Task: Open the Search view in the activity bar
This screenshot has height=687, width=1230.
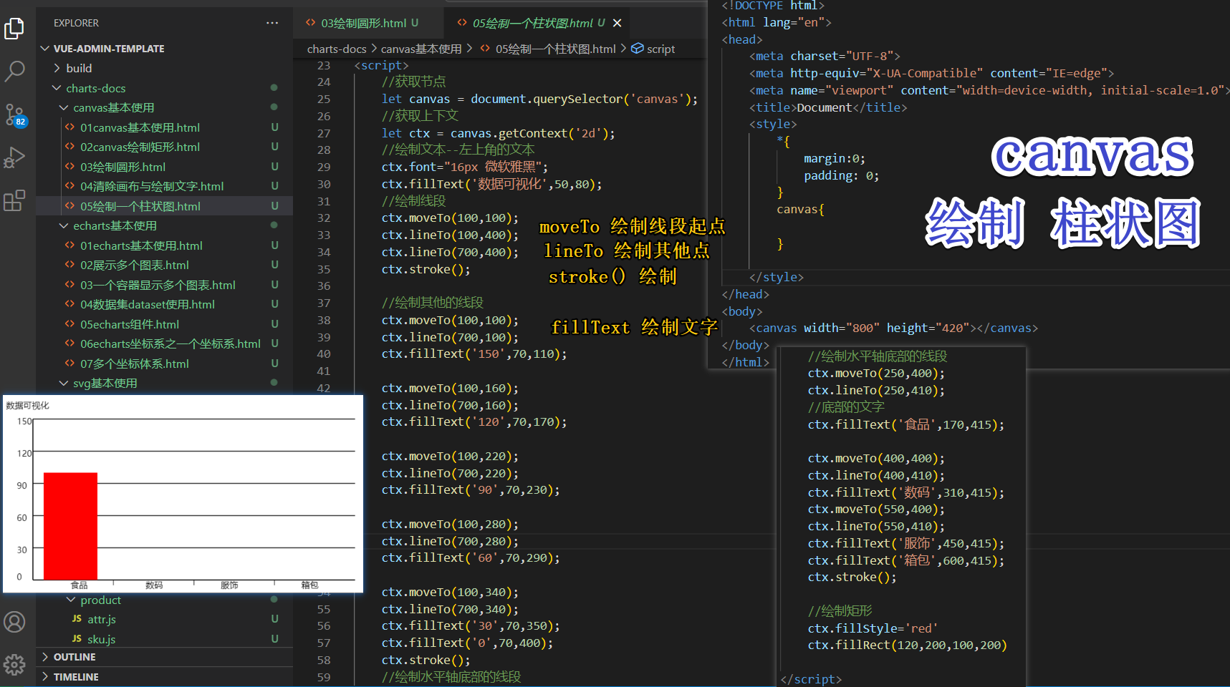Action: coord(16,71)
